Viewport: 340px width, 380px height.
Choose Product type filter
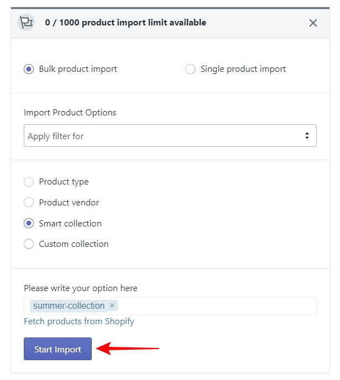point(29,182)
